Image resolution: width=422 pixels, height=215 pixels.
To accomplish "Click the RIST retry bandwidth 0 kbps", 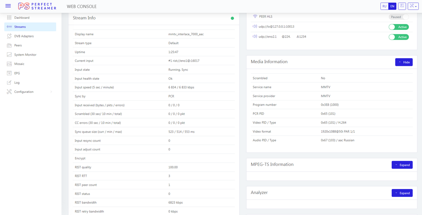I will (173, 211).
